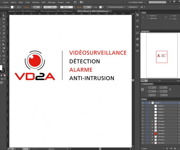
Task: Expand the Groupe with the red circle thumbnail
Action: coord(153,133)
